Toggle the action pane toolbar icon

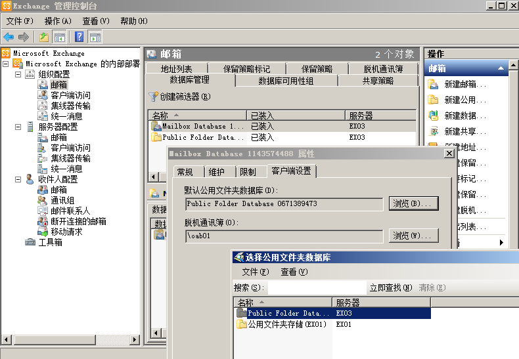point(95,37)
